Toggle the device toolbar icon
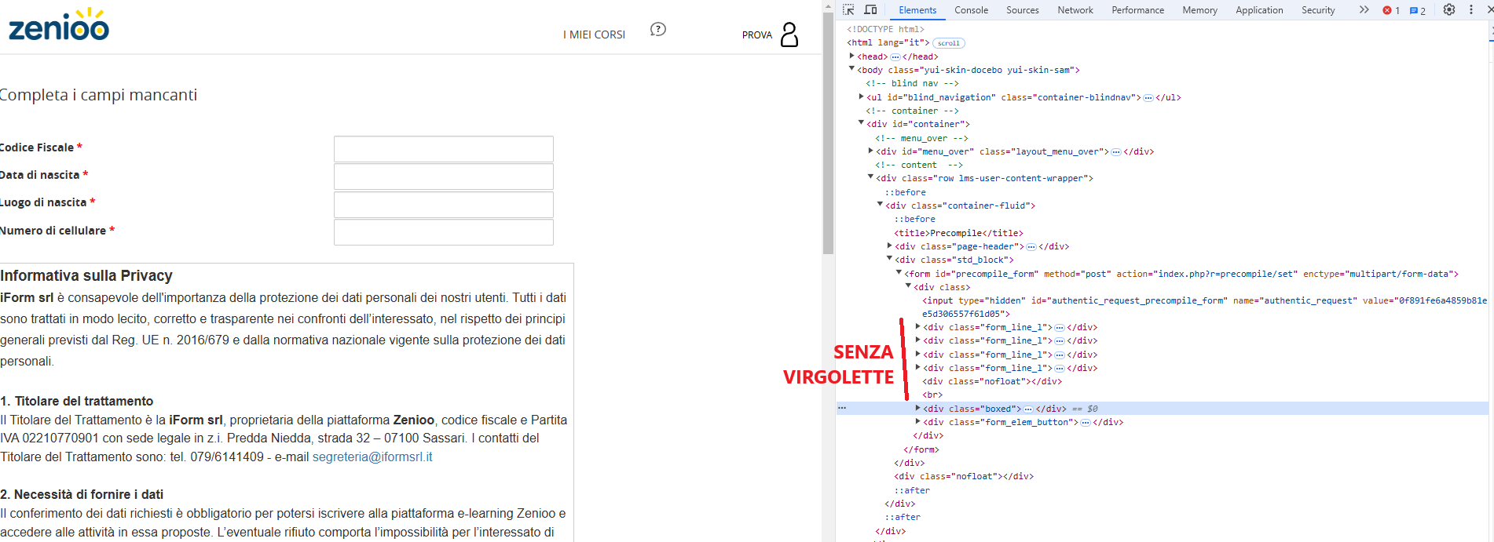The width and height of the screenshot is (1494, 542). pyautogui.click(x=870, y=9)
